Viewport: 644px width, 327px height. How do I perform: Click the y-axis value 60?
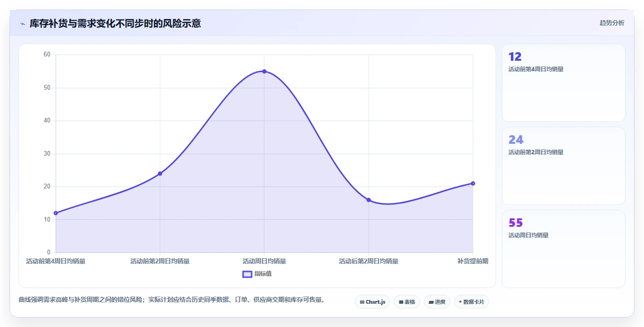coord(47,55)
